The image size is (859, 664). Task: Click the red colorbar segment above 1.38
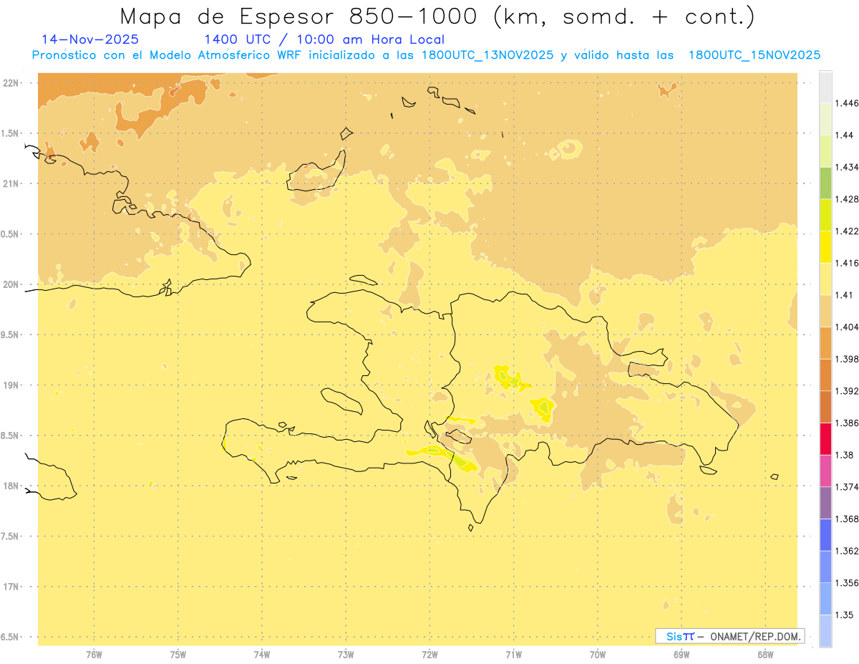[x=825, y=439]
